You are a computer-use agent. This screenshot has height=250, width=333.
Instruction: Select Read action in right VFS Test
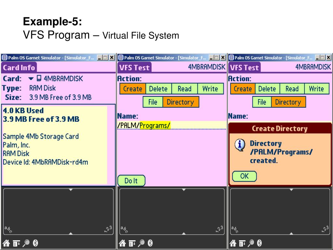[292, 89]
